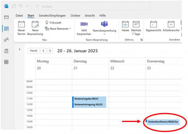Switch to Tagesansicht view
Screen dimensions: 188x134
point(153,24)
